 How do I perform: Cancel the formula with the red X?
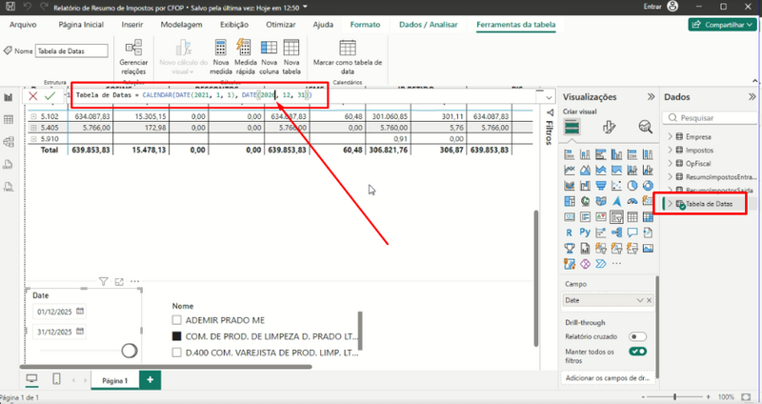33,96
